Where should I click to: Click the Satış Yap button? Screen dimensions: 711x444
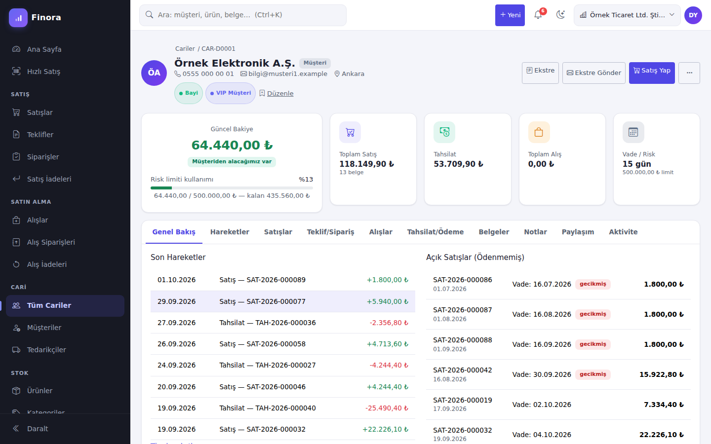(x=652, y=73)
